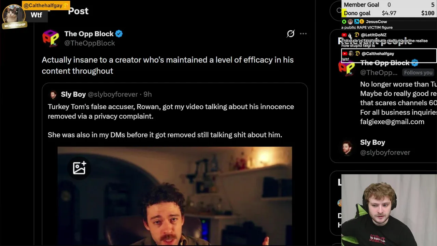Click the media icon on the video
The image size is (437, 246).
(x=79, y=168)
